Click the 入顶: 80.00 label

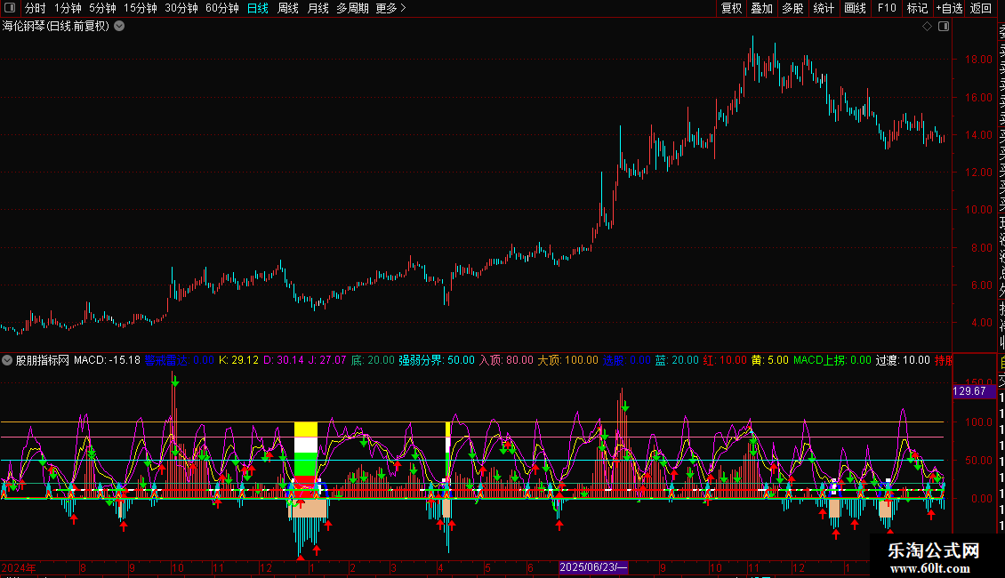pyautogui.click(x=506, y=360)
